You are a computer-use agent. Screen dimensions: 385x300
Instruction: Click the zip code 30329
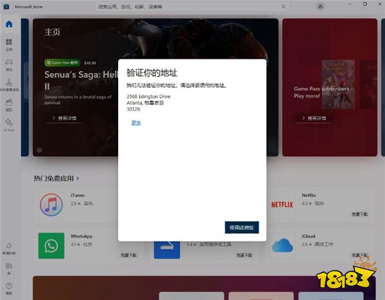[133, 109]
